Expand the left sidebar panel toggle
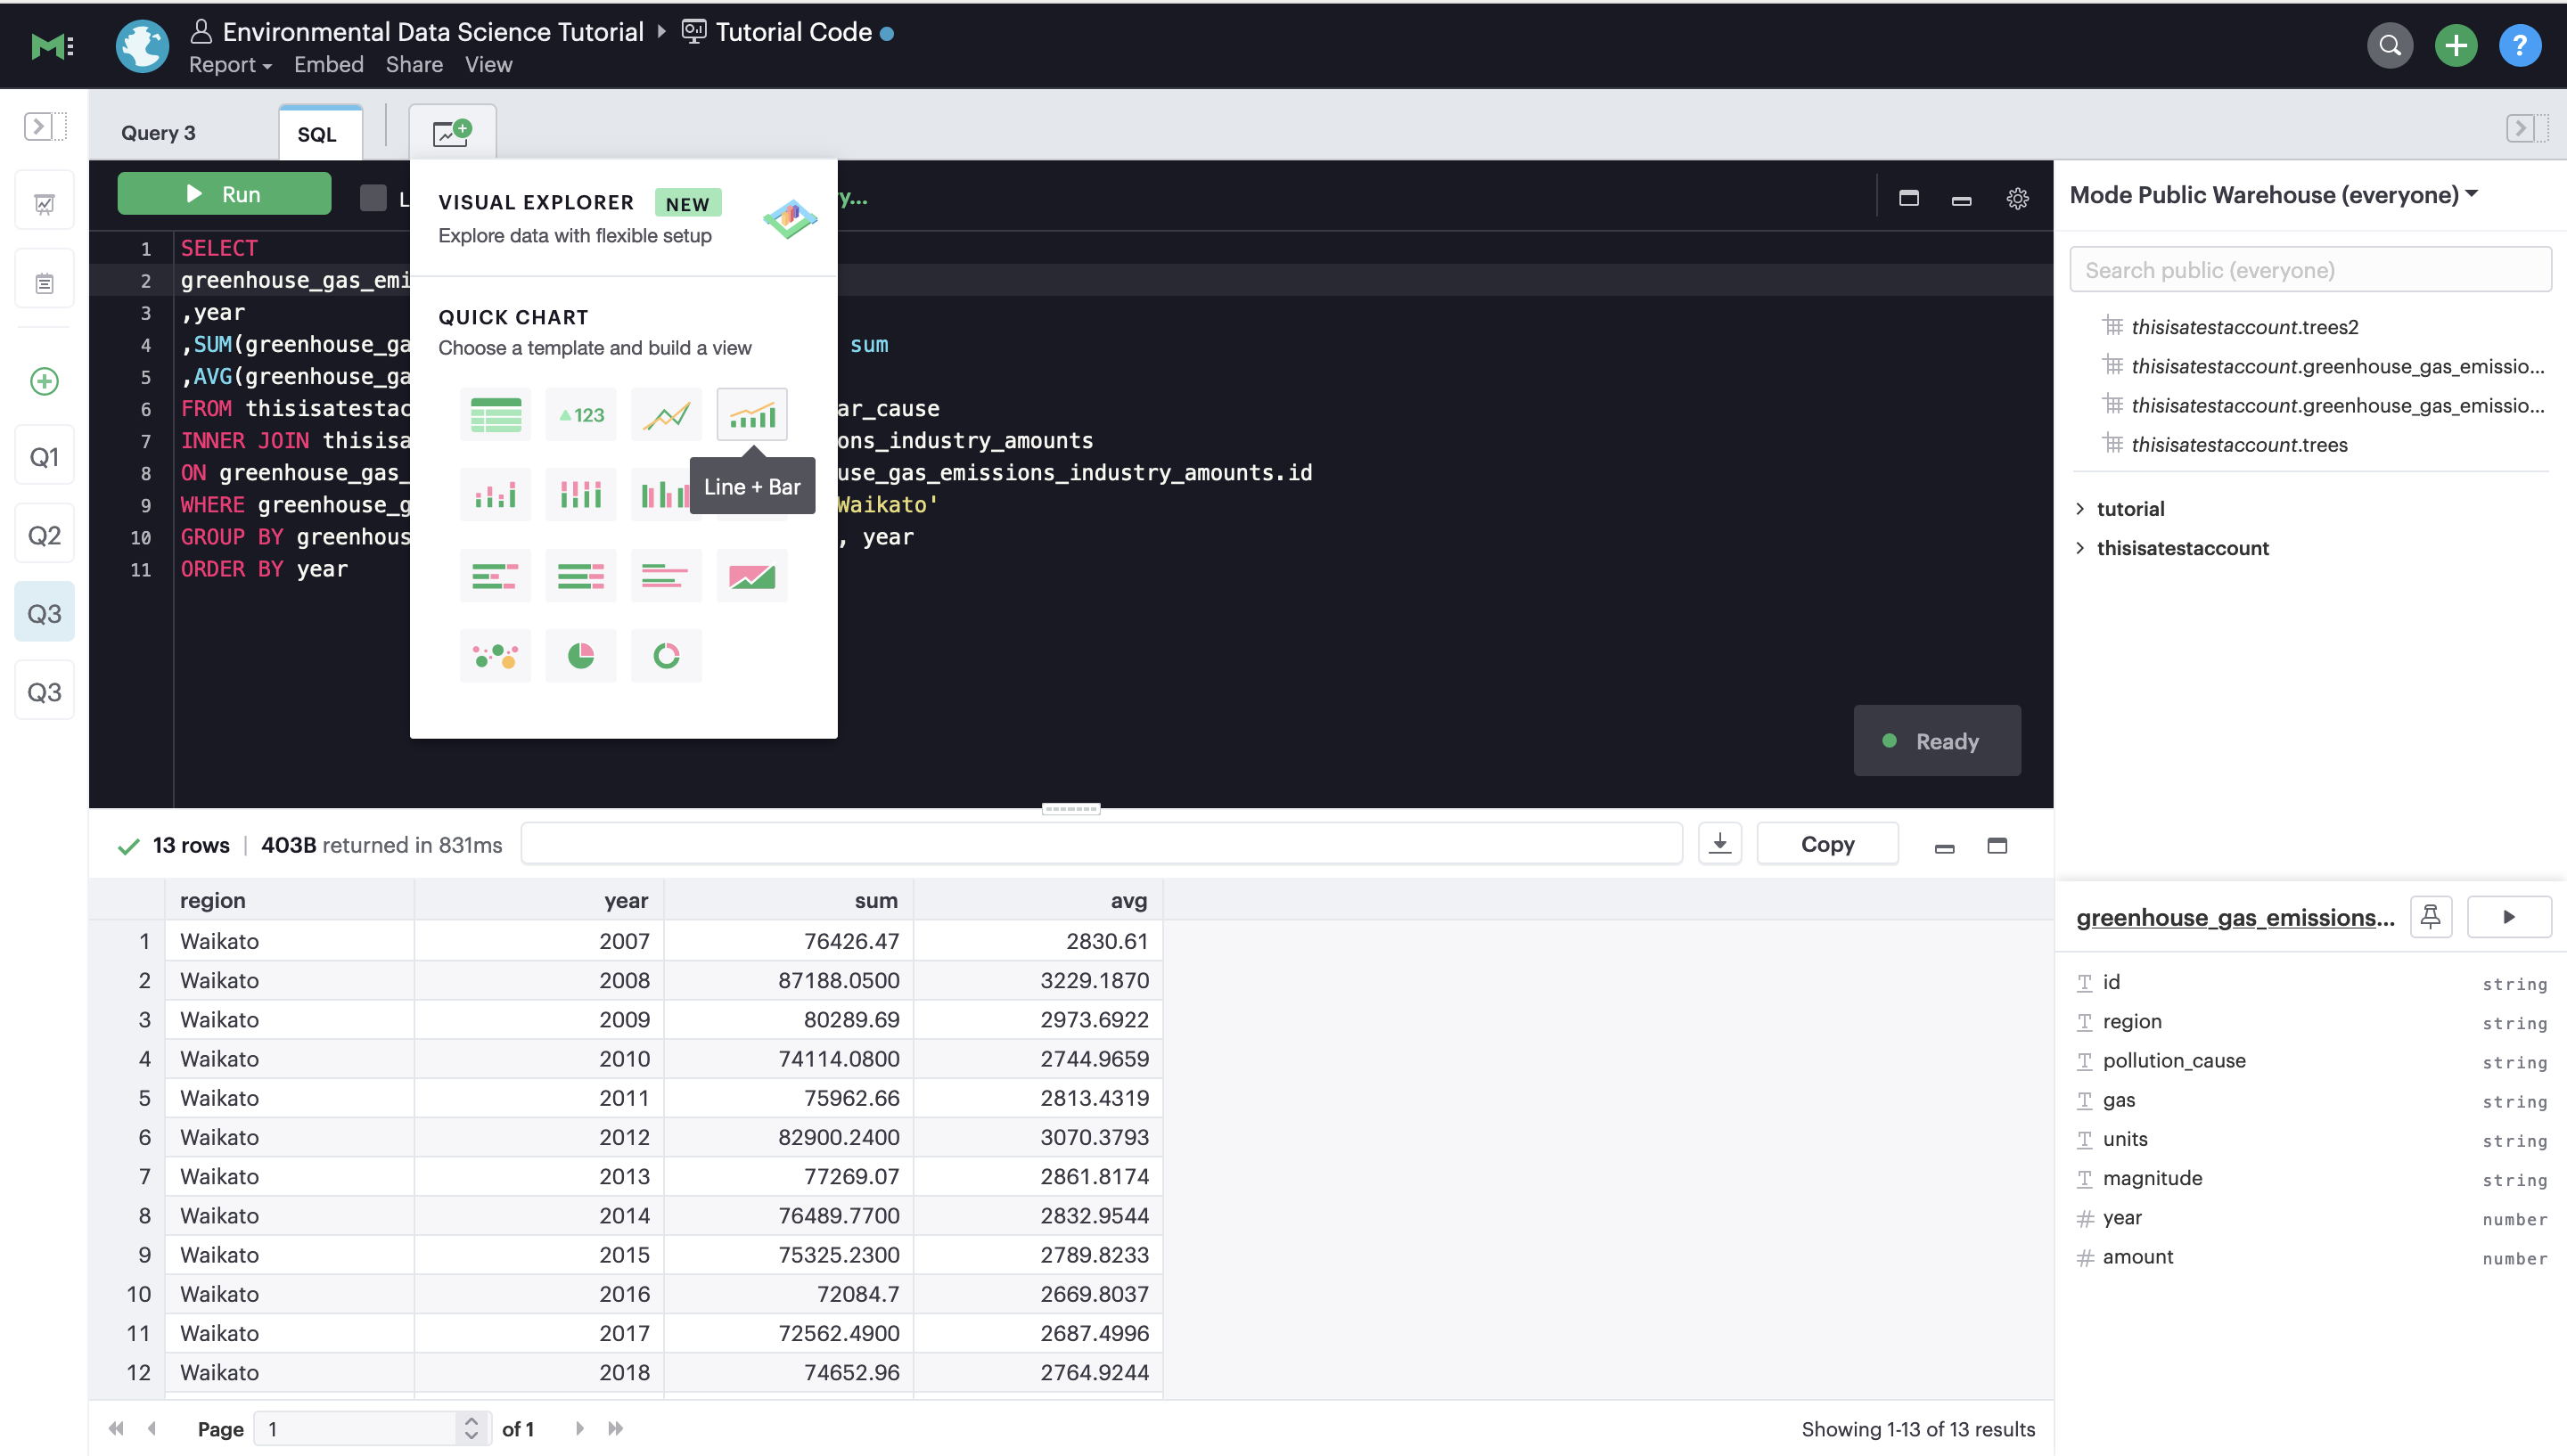 44,127
